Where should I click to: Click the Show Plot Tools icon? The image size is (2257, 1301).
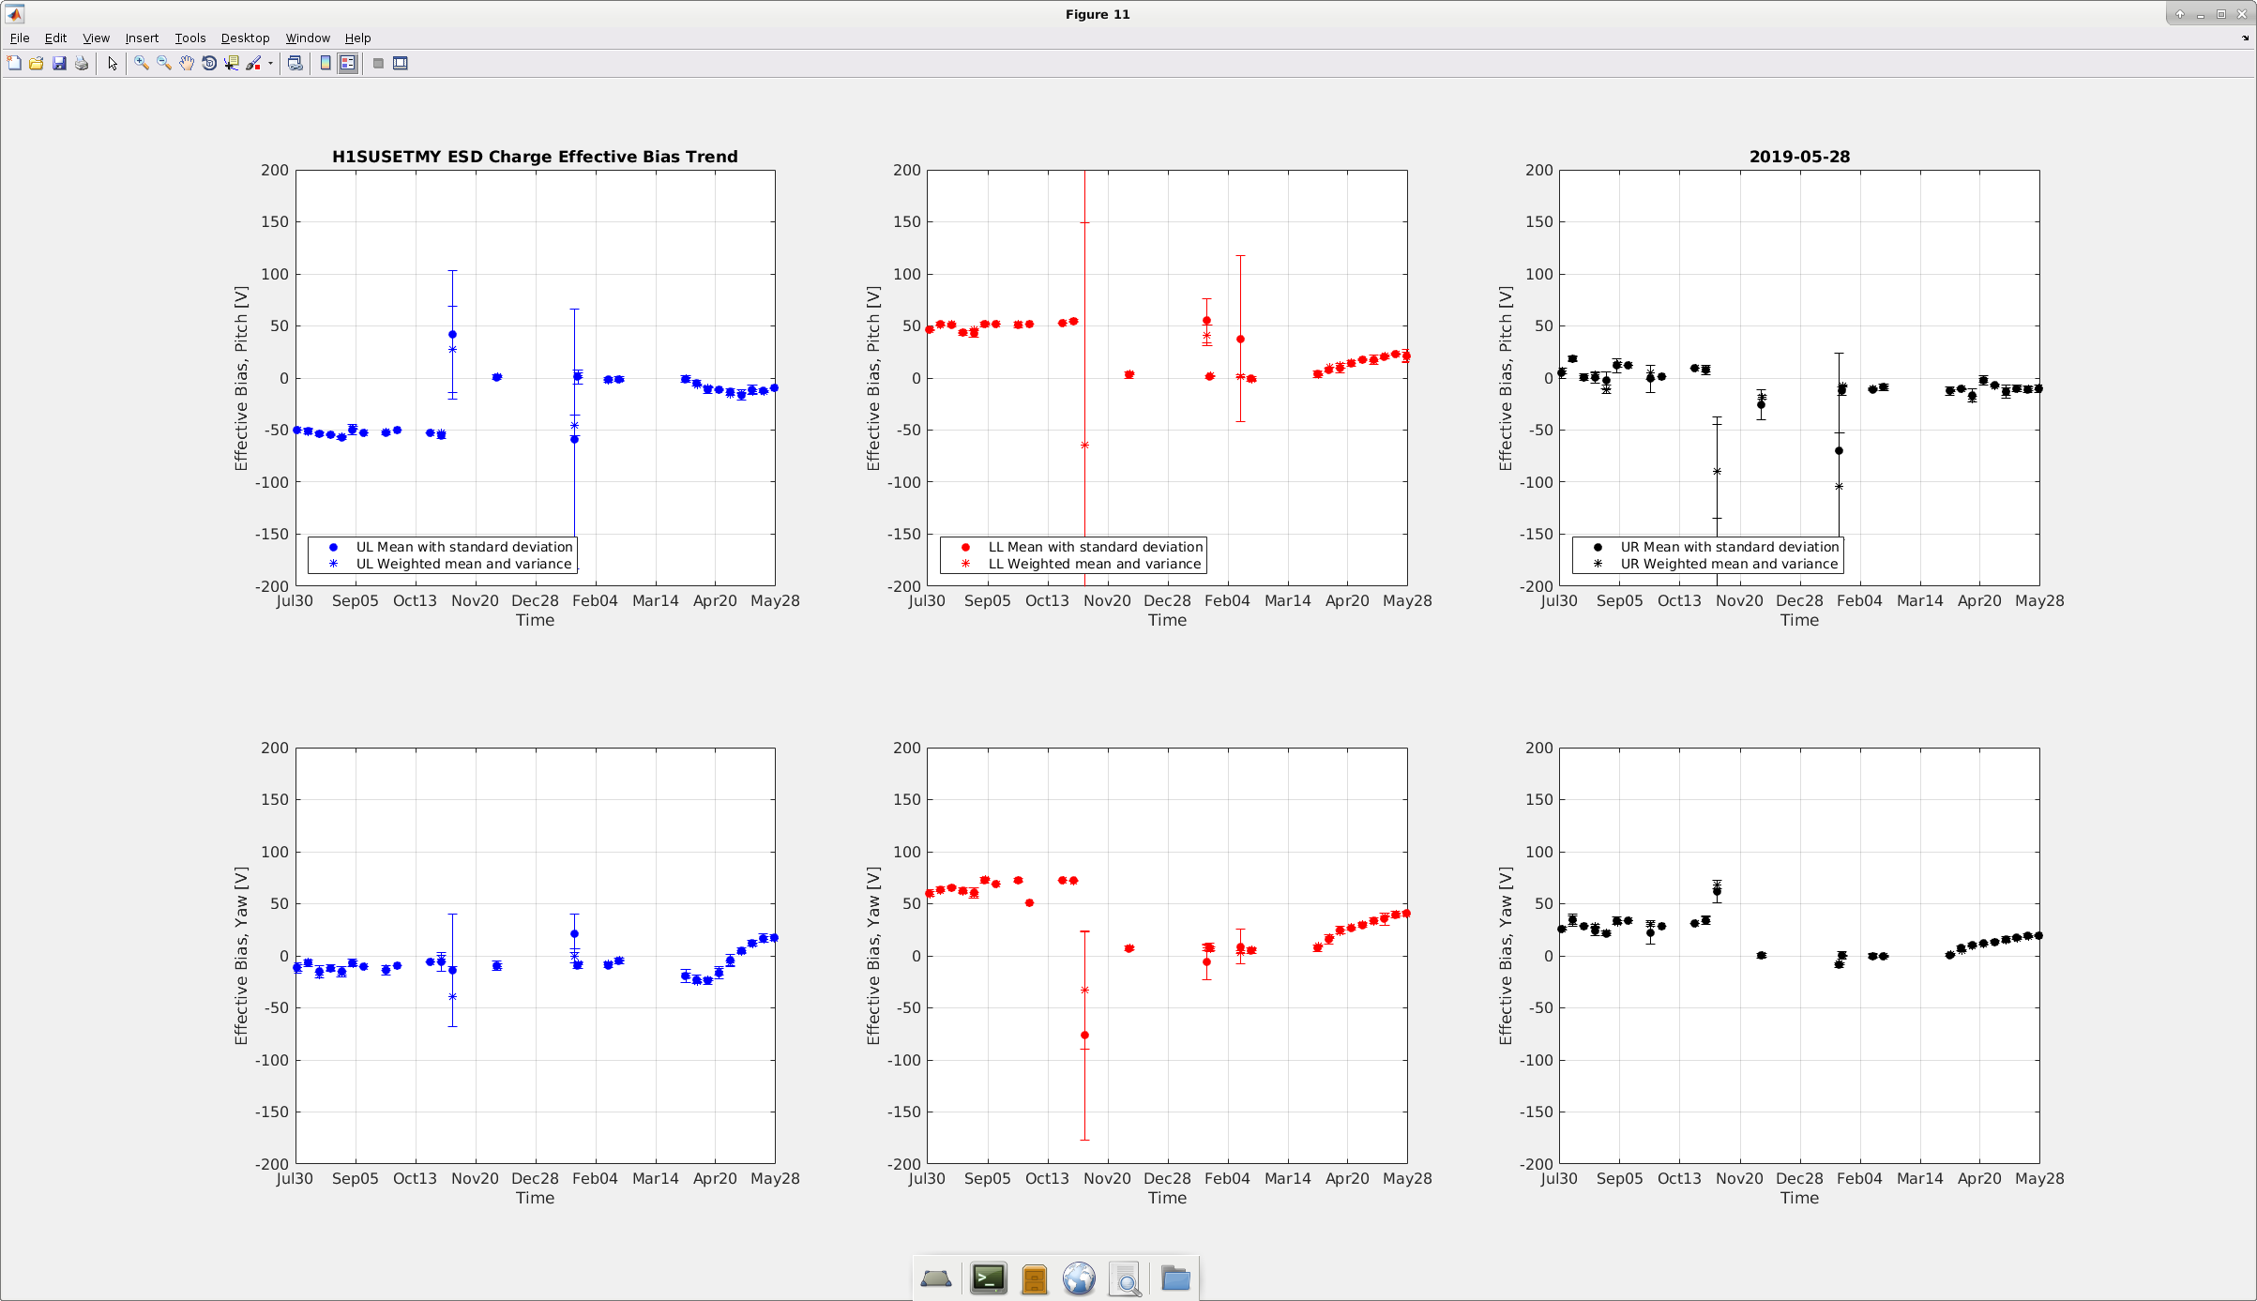pos(401,64)
